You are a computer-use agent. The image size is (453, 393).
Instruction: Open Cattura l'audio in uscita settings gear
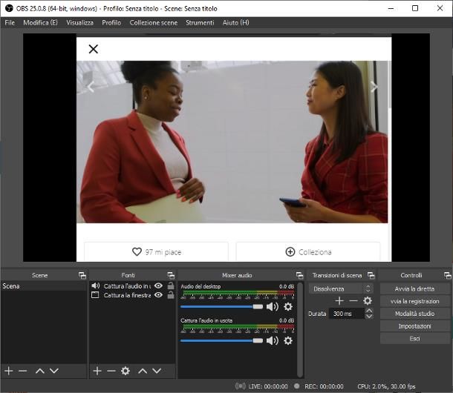click(x=288, y=341)
